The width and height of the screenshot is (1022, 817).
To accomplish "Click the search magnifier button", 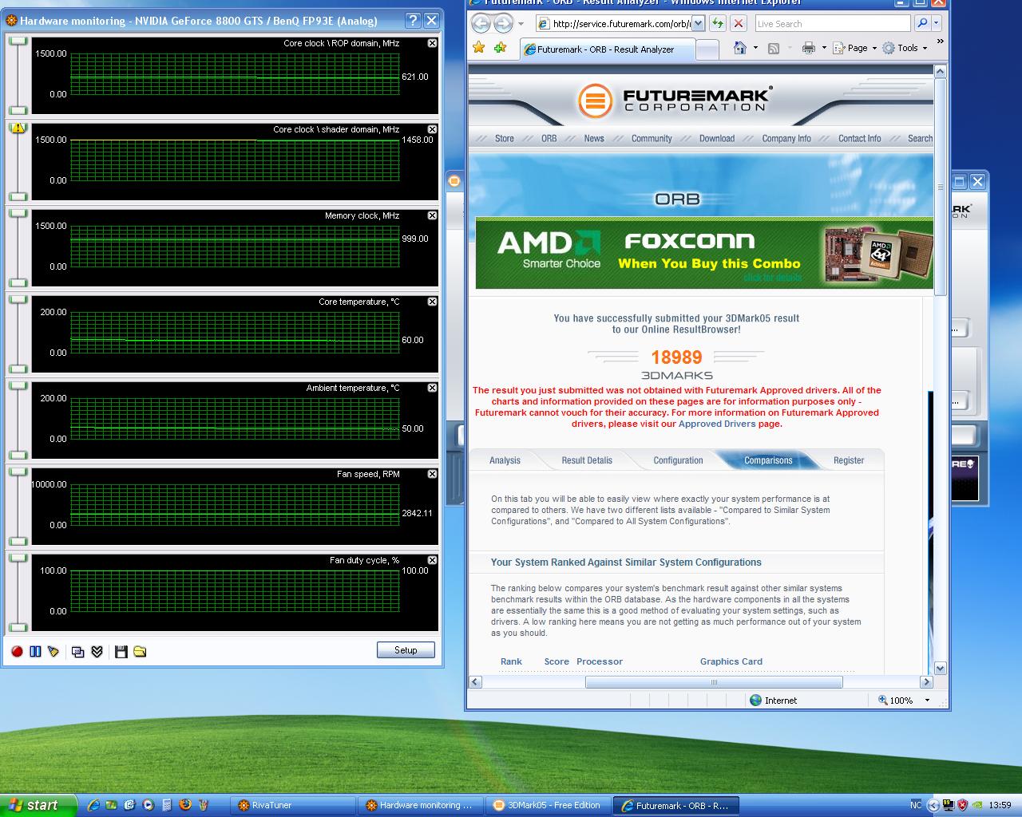I will pos(922,24).
